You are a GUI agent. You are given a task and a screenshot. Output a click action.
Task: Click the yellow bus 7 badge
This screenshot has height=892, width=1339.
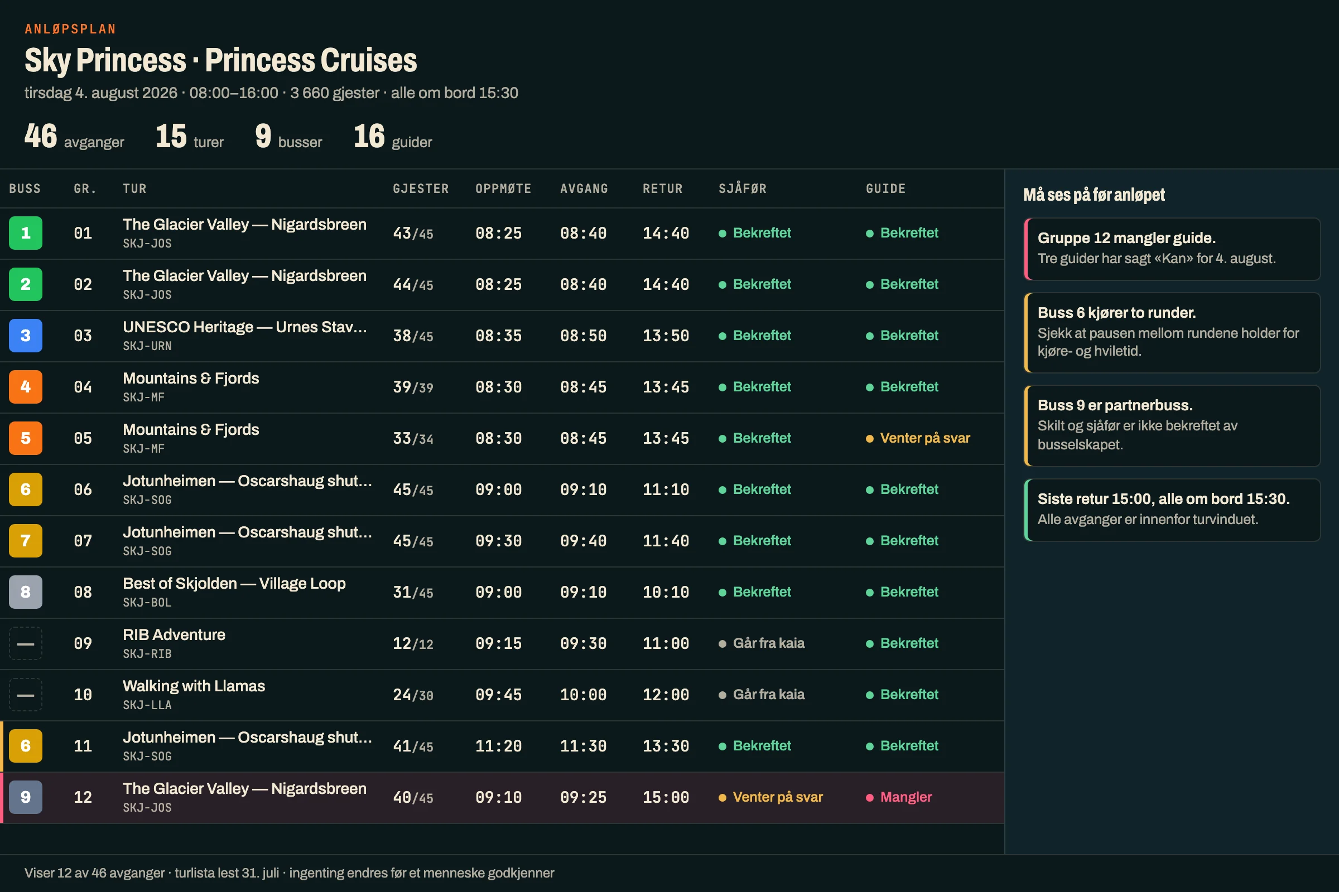pos(26,540)
